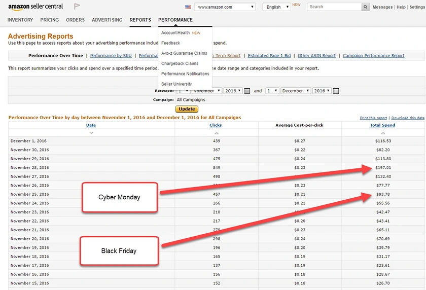Sort by Date descending arrow

tap(91, 133)
